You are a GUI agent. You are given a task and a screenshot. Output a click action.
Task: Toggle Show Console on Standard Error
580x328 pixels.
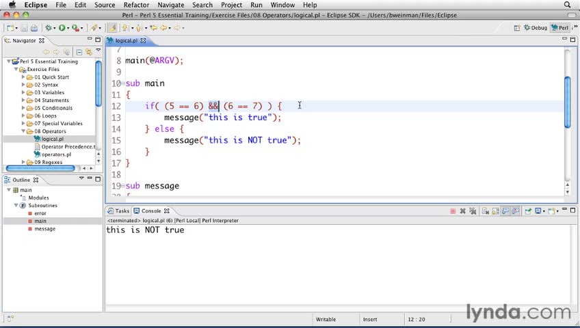[515, 211]
